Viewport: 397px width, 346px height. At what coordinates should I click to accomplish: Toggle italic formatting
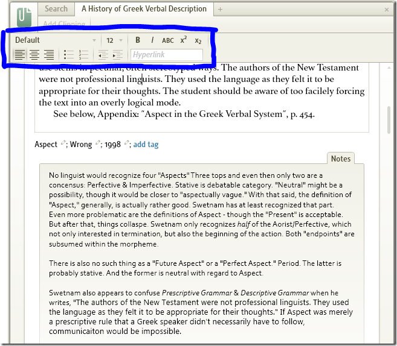pyautogui.click(x=152, y=40)
